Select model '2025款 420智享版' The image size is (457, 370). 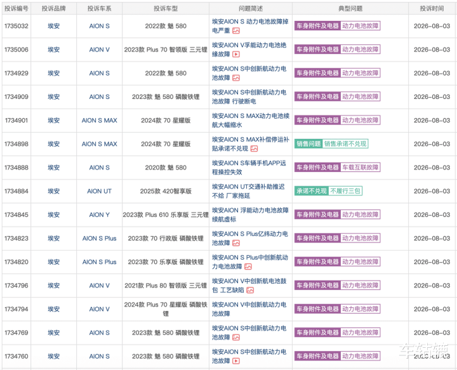tap(166, 191)
